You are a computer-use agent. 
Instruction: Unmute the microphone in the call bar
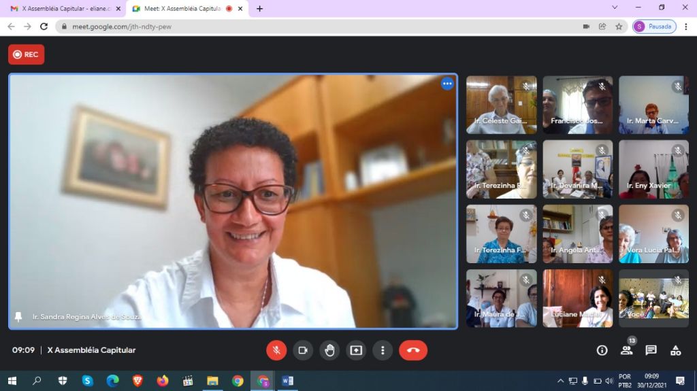point(276,350)
